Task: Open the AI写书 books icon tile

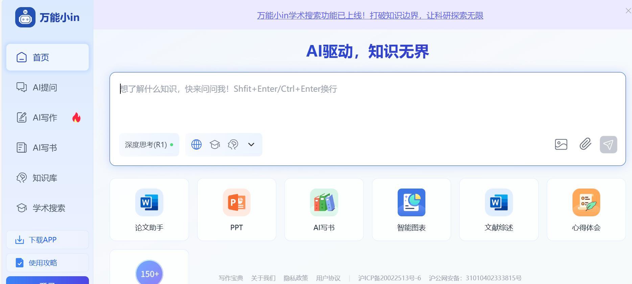Action: 324,210
